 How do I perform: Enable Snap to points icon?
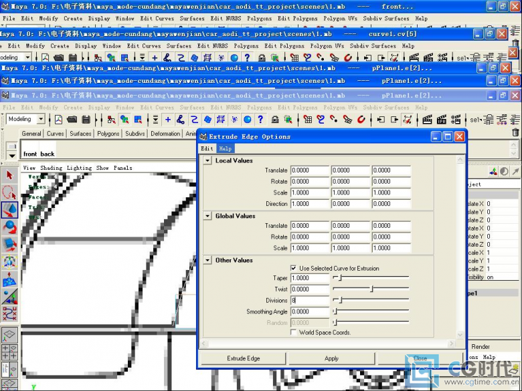(x=334, y=120)
